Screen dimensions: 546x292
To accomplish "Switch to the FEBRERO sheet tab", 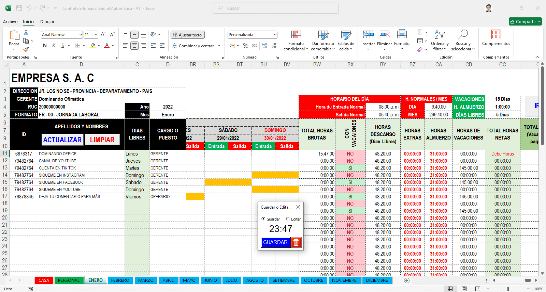I will [120, 280].
